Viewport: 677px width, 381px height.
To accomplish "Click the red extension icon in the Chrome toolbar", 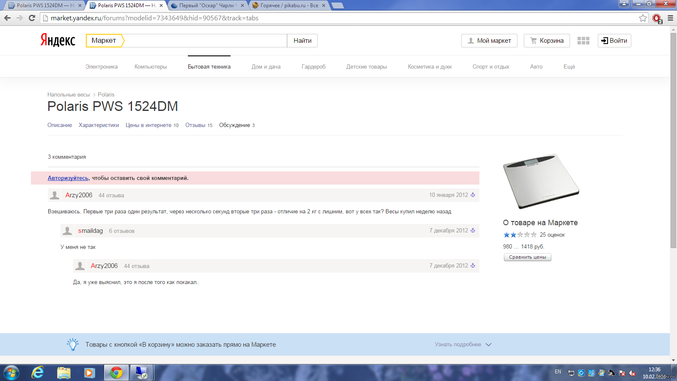I will [657, 18].
